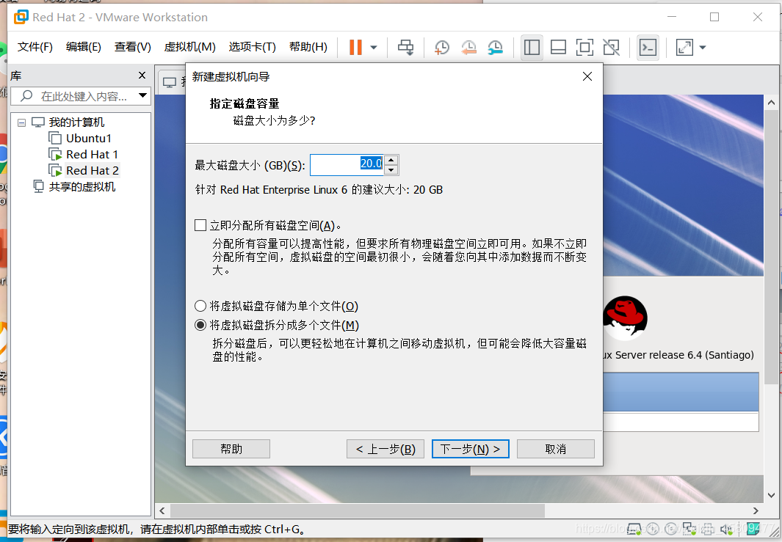The height and width of the screenshot is (542, 782).
Task: Click the vertical scrollbar up arrow
Action: (771, 103)
